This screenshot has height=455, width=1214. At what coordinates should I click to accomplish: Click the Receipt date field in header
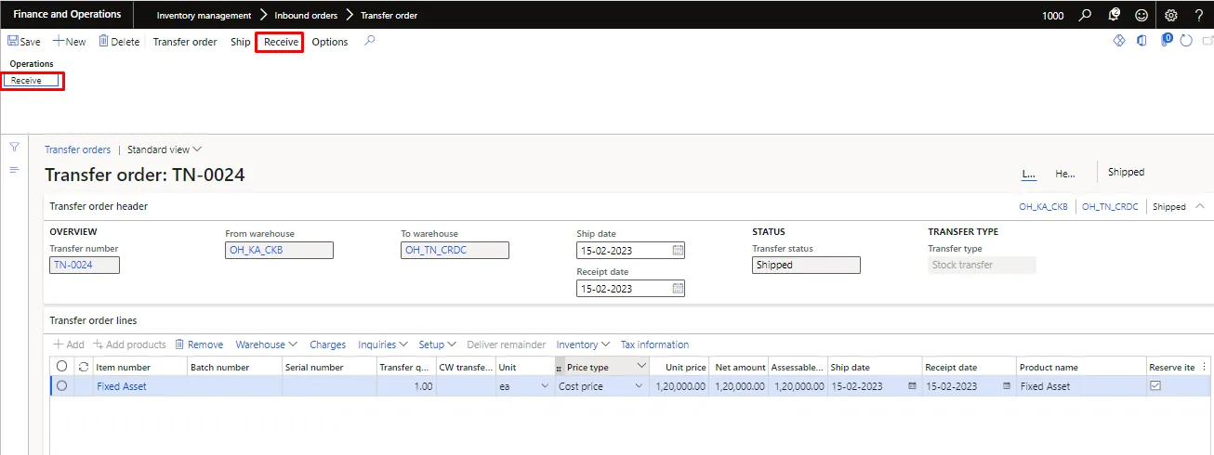pyautogui.click(x=630, y=289)
